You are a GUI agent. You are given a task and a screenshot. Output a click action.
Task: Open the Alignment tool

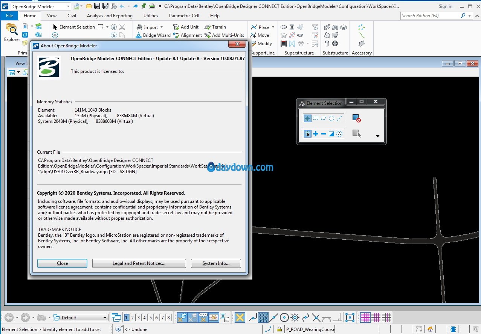point(188,35)
